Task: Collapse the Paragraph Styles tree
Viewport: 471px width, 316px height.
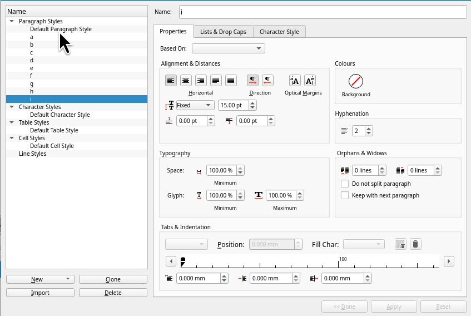Action: (12, 21)
